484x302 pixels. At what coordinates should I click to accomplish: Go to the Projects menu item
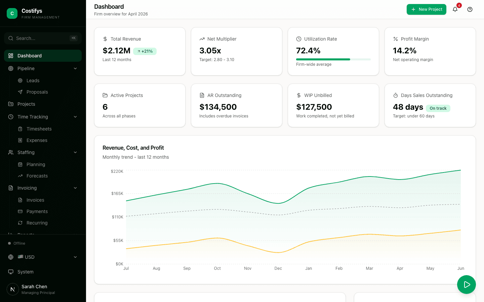tap(26, 104)
